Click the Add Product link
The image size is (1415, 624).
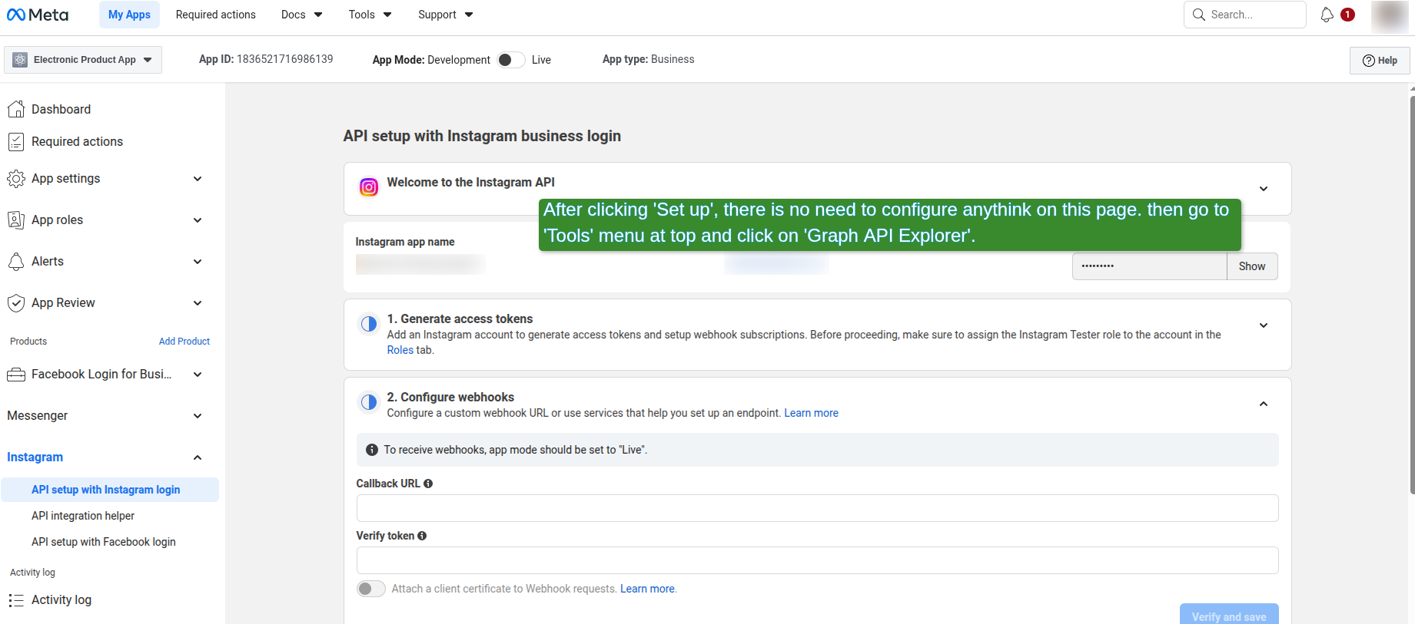tap(184, 342)
